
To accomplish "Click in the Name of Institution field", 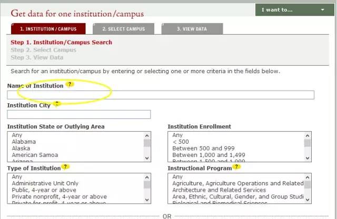I will pyautogui.click(x=160, y=95).
